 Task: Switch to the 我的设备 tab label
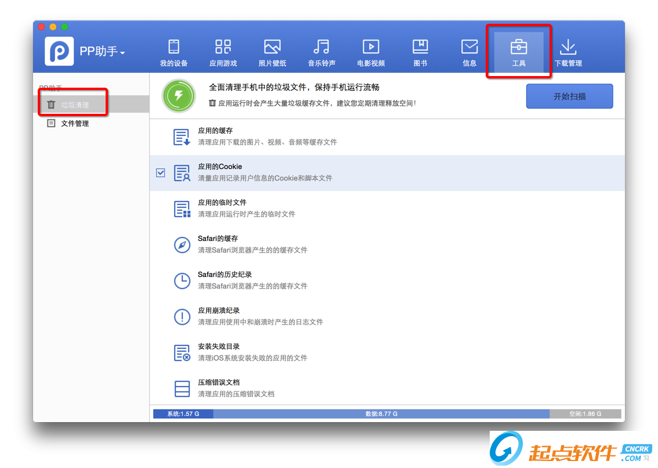tap(173, 63)
